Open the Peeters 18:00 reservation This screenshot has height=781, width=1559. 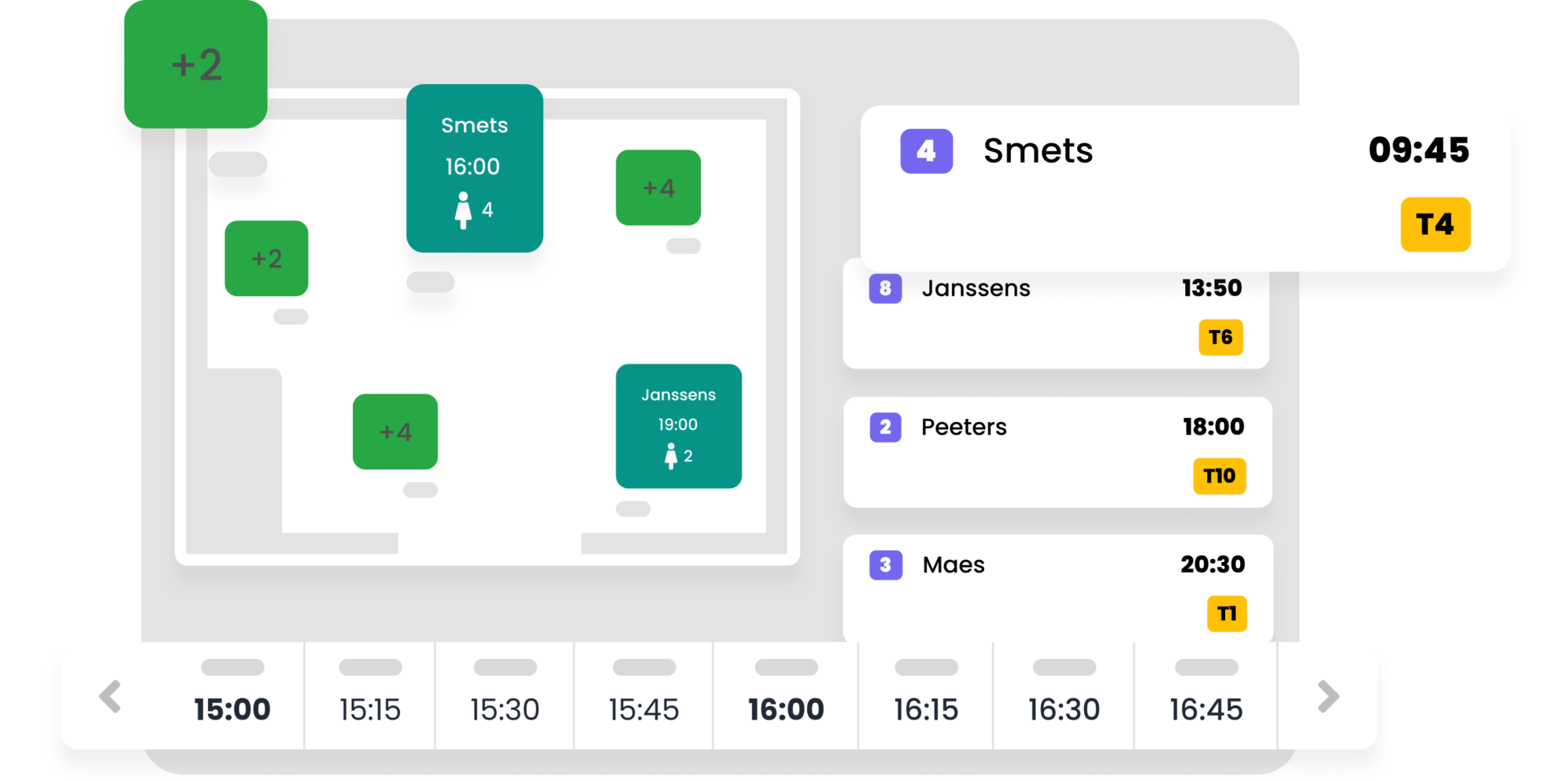tap(1057, 452)
